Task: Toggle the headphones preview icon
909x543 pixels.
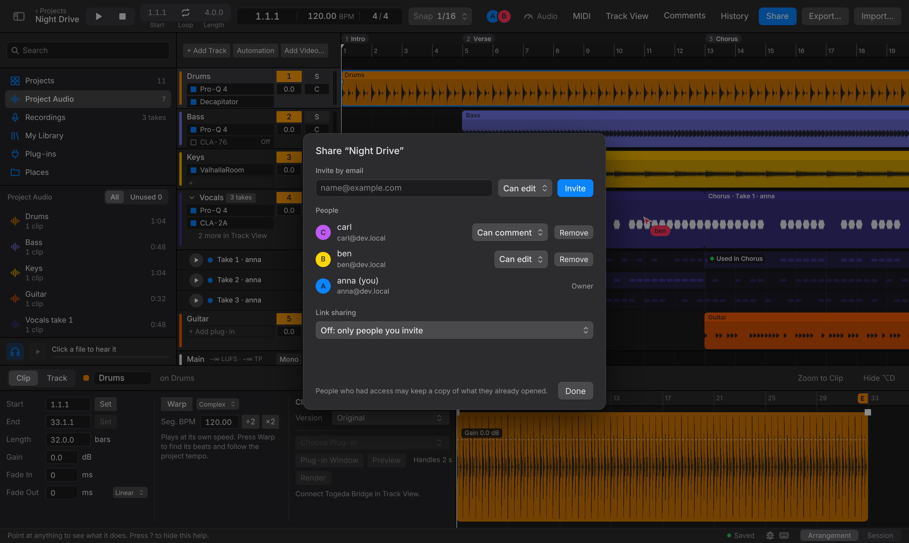Action: [x=15, y=352]
